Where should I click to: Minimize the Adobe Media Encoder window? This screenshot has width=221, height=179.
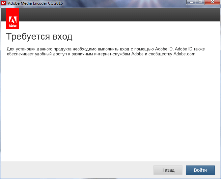[191, 2]
